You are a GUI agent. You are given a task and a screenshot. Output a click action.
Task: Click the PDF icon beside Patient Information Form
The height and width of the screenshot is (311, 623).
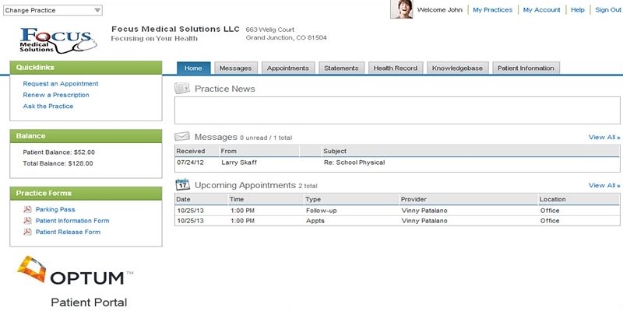[27, 221]
